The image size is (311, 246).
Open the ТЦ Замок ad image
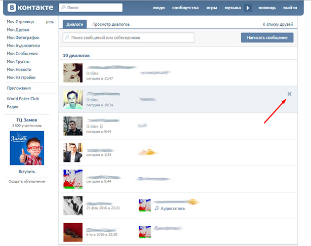click(27, 148)
